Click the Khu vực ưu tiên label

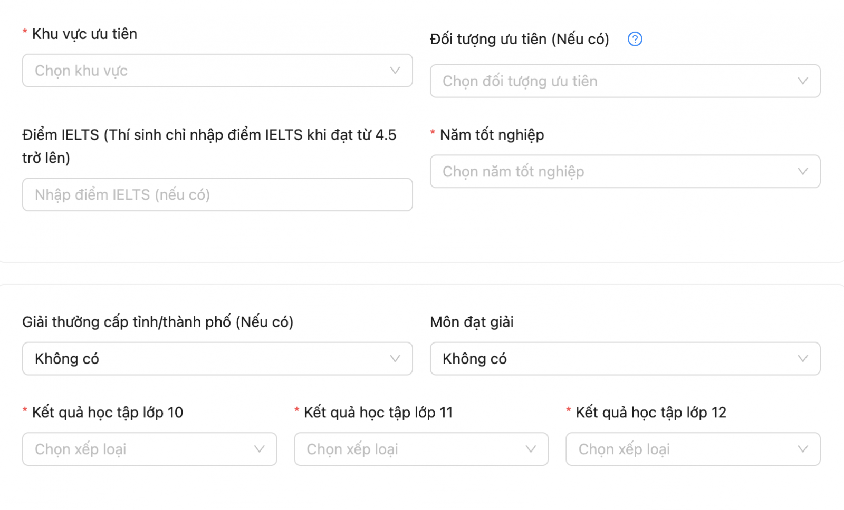click(x=84, y=34)
